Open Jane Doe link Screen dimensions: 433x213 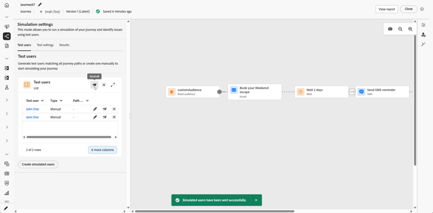[x=32, y=117]
